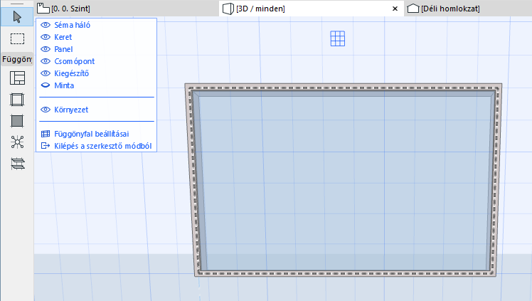Select the curtain wall glass panel

point(345,184)
